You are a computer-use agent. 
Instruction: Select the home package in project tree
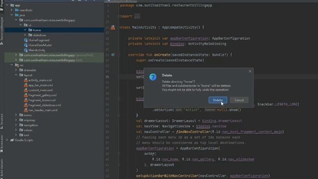(x=37, y=30)
